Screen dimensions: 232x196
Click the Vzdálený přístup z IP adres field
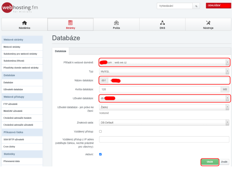pos(164,139)
